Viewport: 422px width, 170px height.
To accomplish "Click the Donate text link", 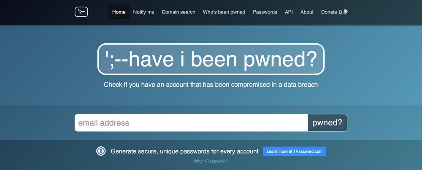I will (x=329, y=12).
